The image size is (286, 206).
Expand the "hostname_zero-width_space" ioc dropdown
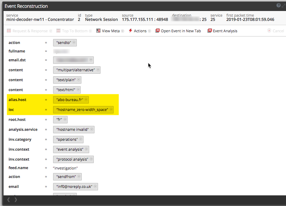(111, 110)
